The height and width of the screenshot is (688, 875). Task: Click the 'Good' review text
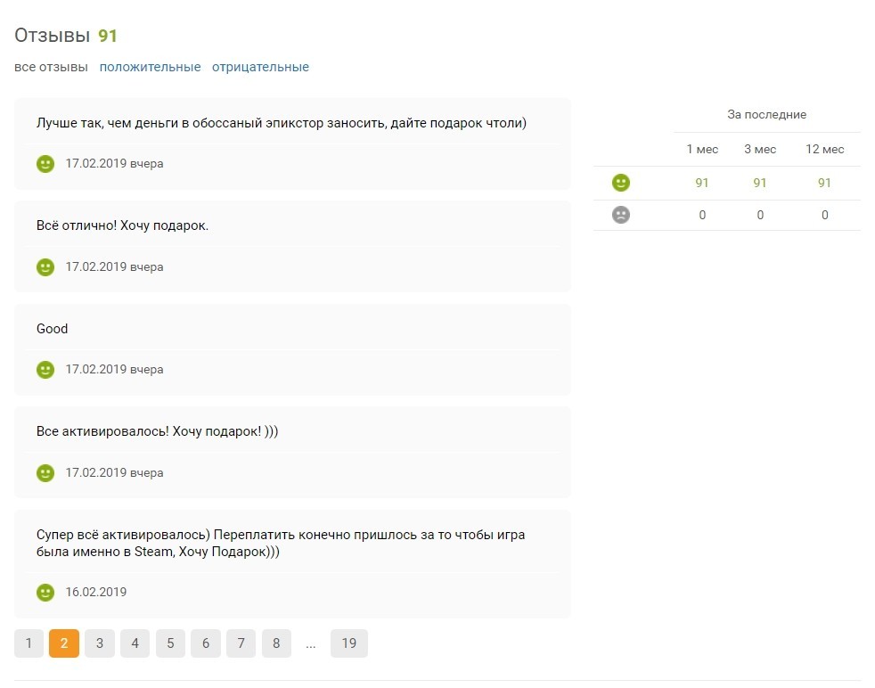[52, 329]
